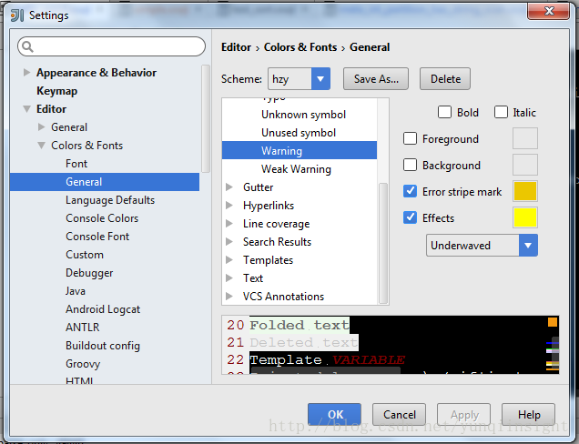The image size is (579, 444).
Task: Expand the General node under Editor
Action: 41,127
